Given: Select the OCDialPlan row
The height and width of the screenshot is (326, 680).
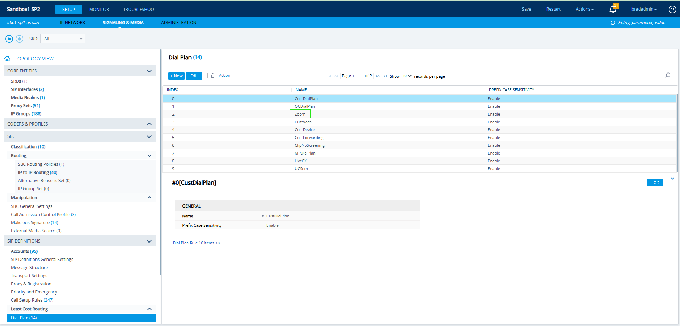Looking at the screenshot, I should [419, 106].
